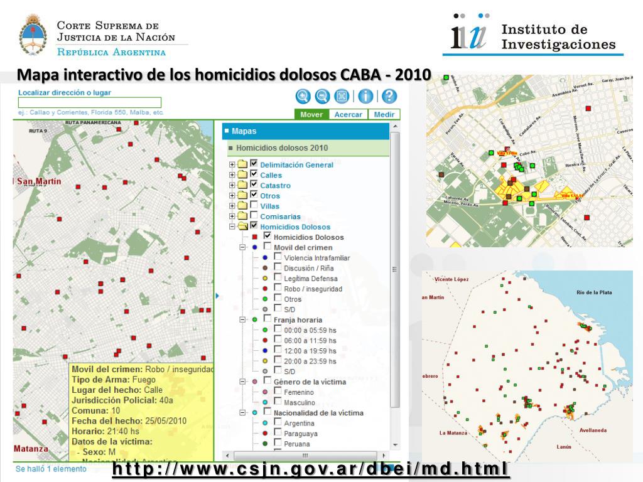Switch to the Medir tab
The image size is (643, 482).
tap(384, 114)
